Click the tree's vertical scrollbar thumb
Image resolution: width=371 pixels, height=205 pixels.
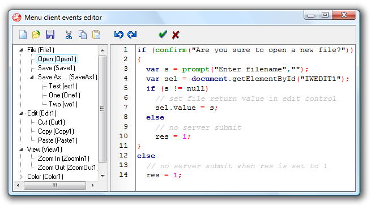pos(102,109)
